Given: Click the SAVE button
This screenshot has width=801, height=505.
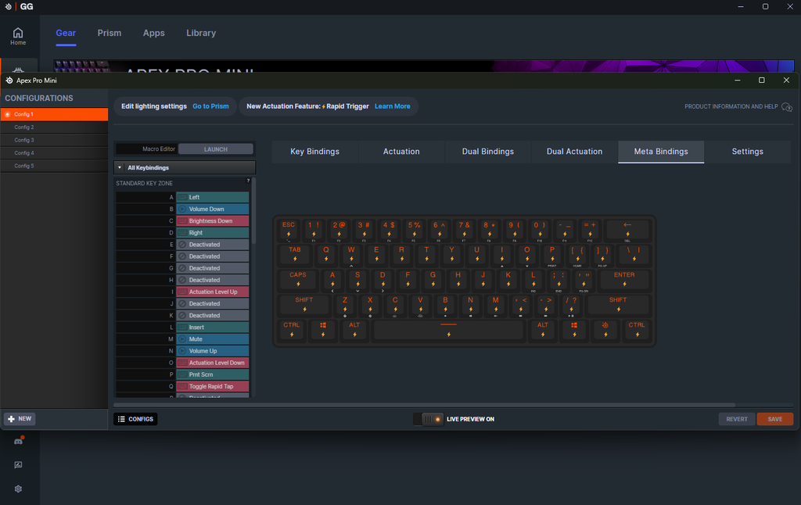Looking at the screenshot, I should tap(775, 419).
